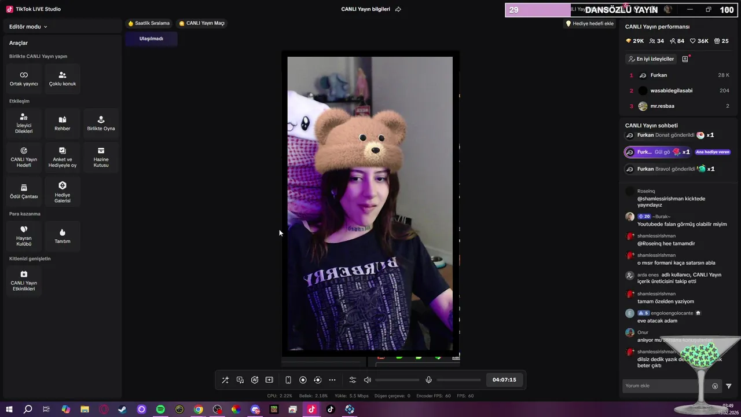Open the three-dot more options menu
The width and height of the screenshot is (741, 417).
[332, 380]
